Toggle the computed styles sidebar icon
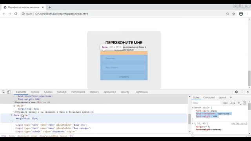 pyautogui.click(x=244, y=103)
